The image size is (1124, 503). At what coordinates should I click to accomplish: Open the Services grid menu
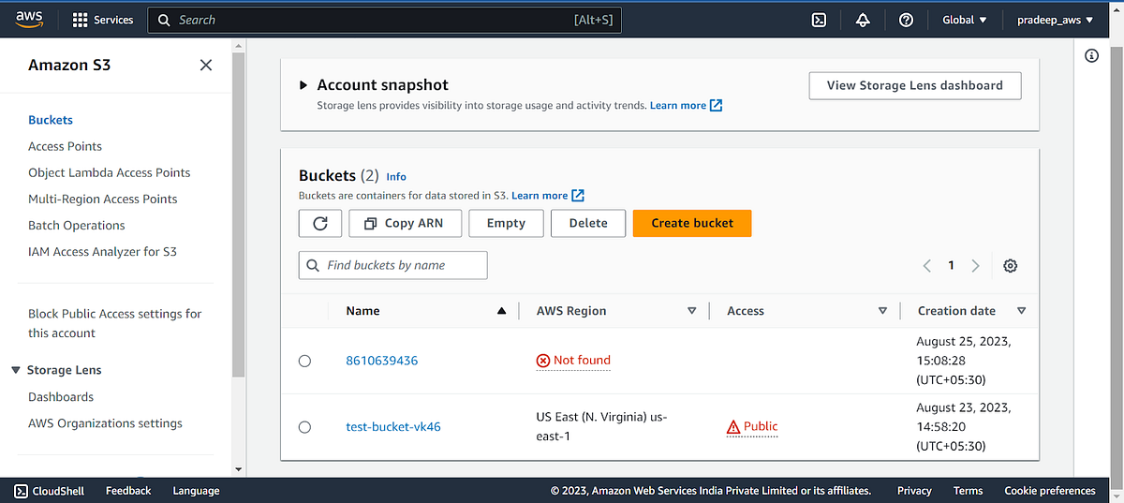[x=102, y=20]
